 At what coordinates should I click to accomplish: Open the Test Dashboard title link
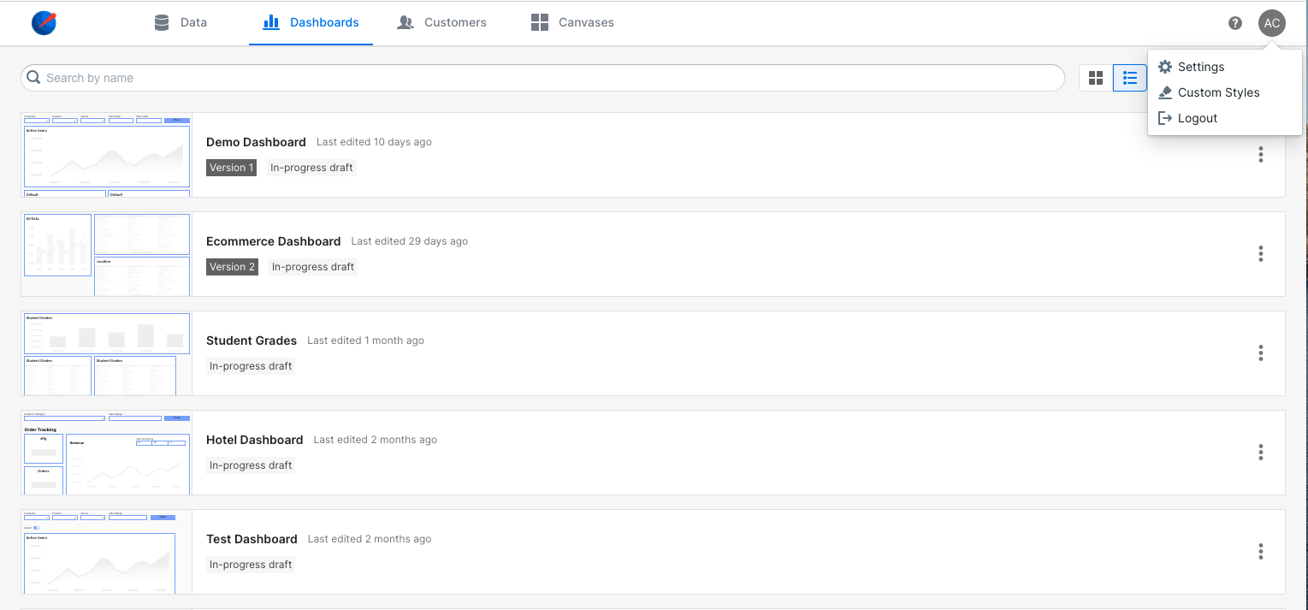click(x=252, y=539)
